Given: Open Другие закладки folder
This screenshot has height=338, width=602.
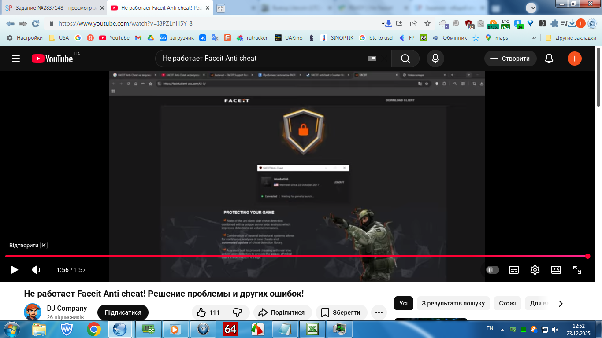Looking at the screenshot, I should point(571,38).
